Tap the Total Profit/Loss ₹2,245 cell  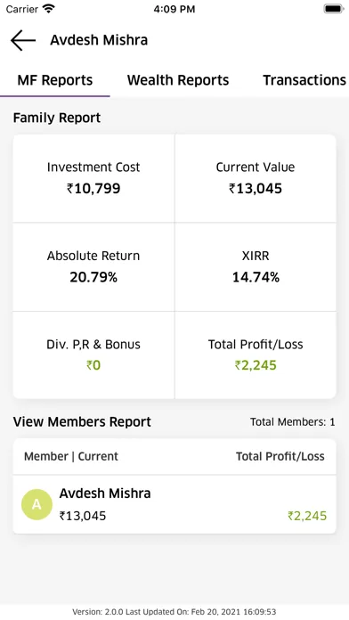point(256,355)
